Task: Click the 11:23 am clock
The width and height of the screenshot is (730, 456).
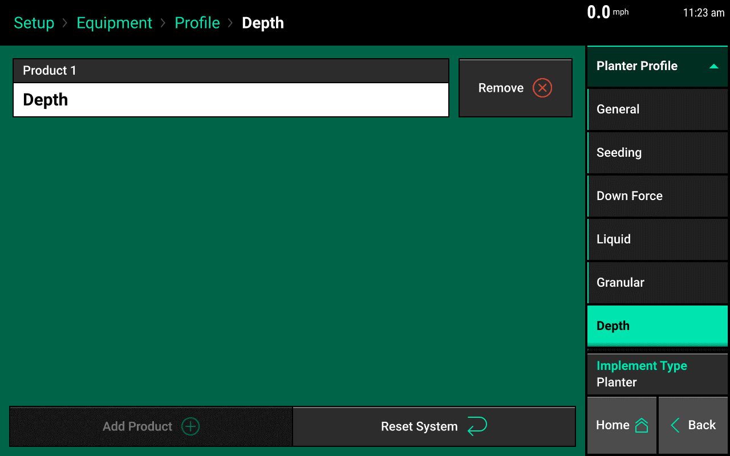Action: click(704, 13)
